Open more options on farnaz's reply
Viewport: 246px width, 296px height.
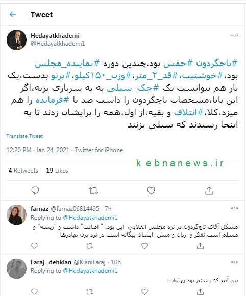pyautogui.click(x=234, y=208)
